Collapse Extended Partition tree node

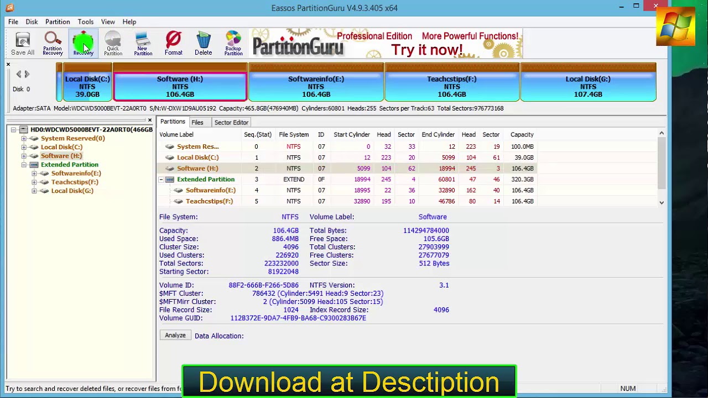tap(24, 165)
